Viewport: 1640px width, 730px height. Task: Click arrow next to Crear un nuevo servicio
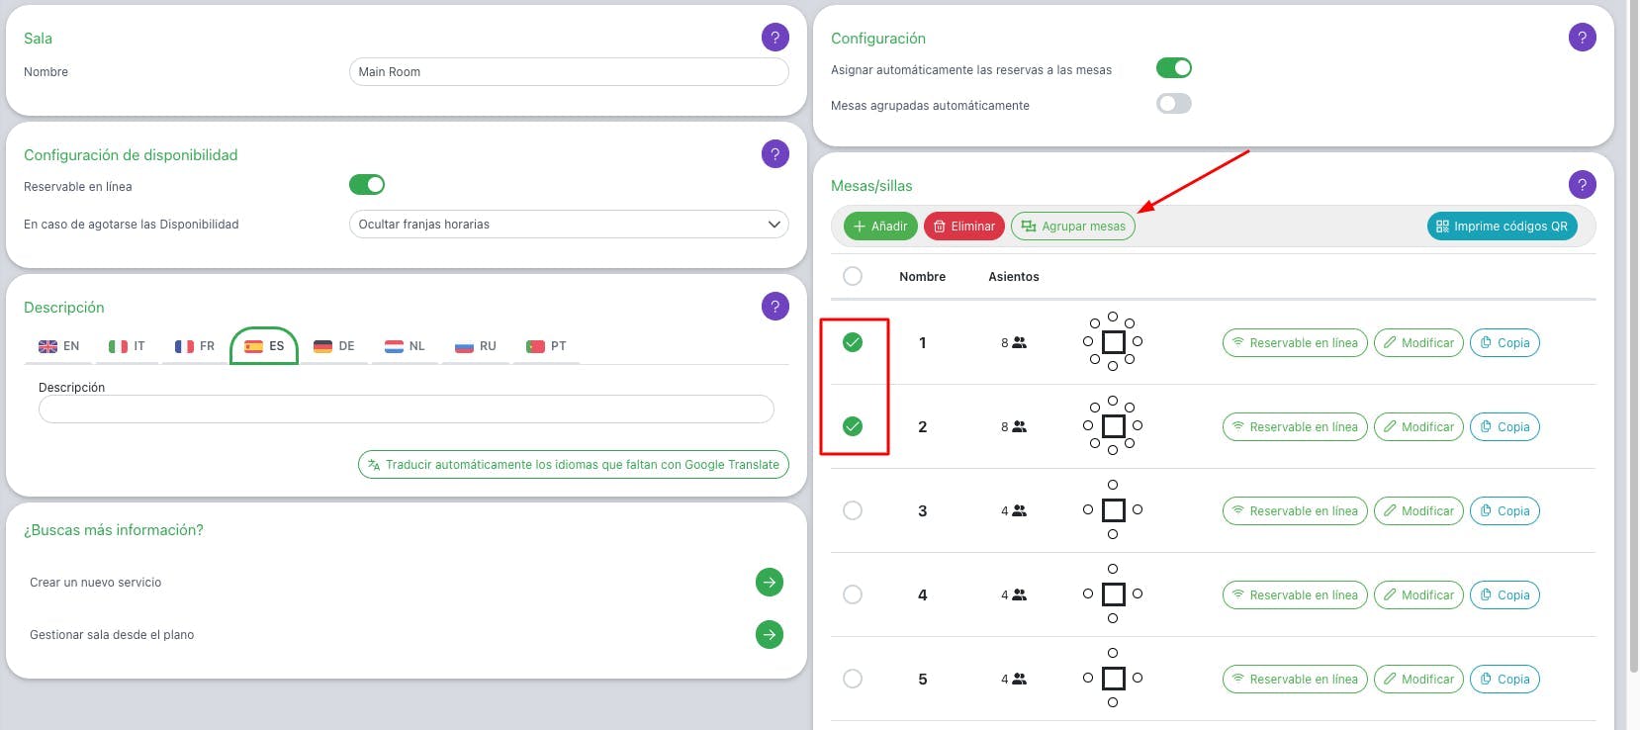(770, 582)
